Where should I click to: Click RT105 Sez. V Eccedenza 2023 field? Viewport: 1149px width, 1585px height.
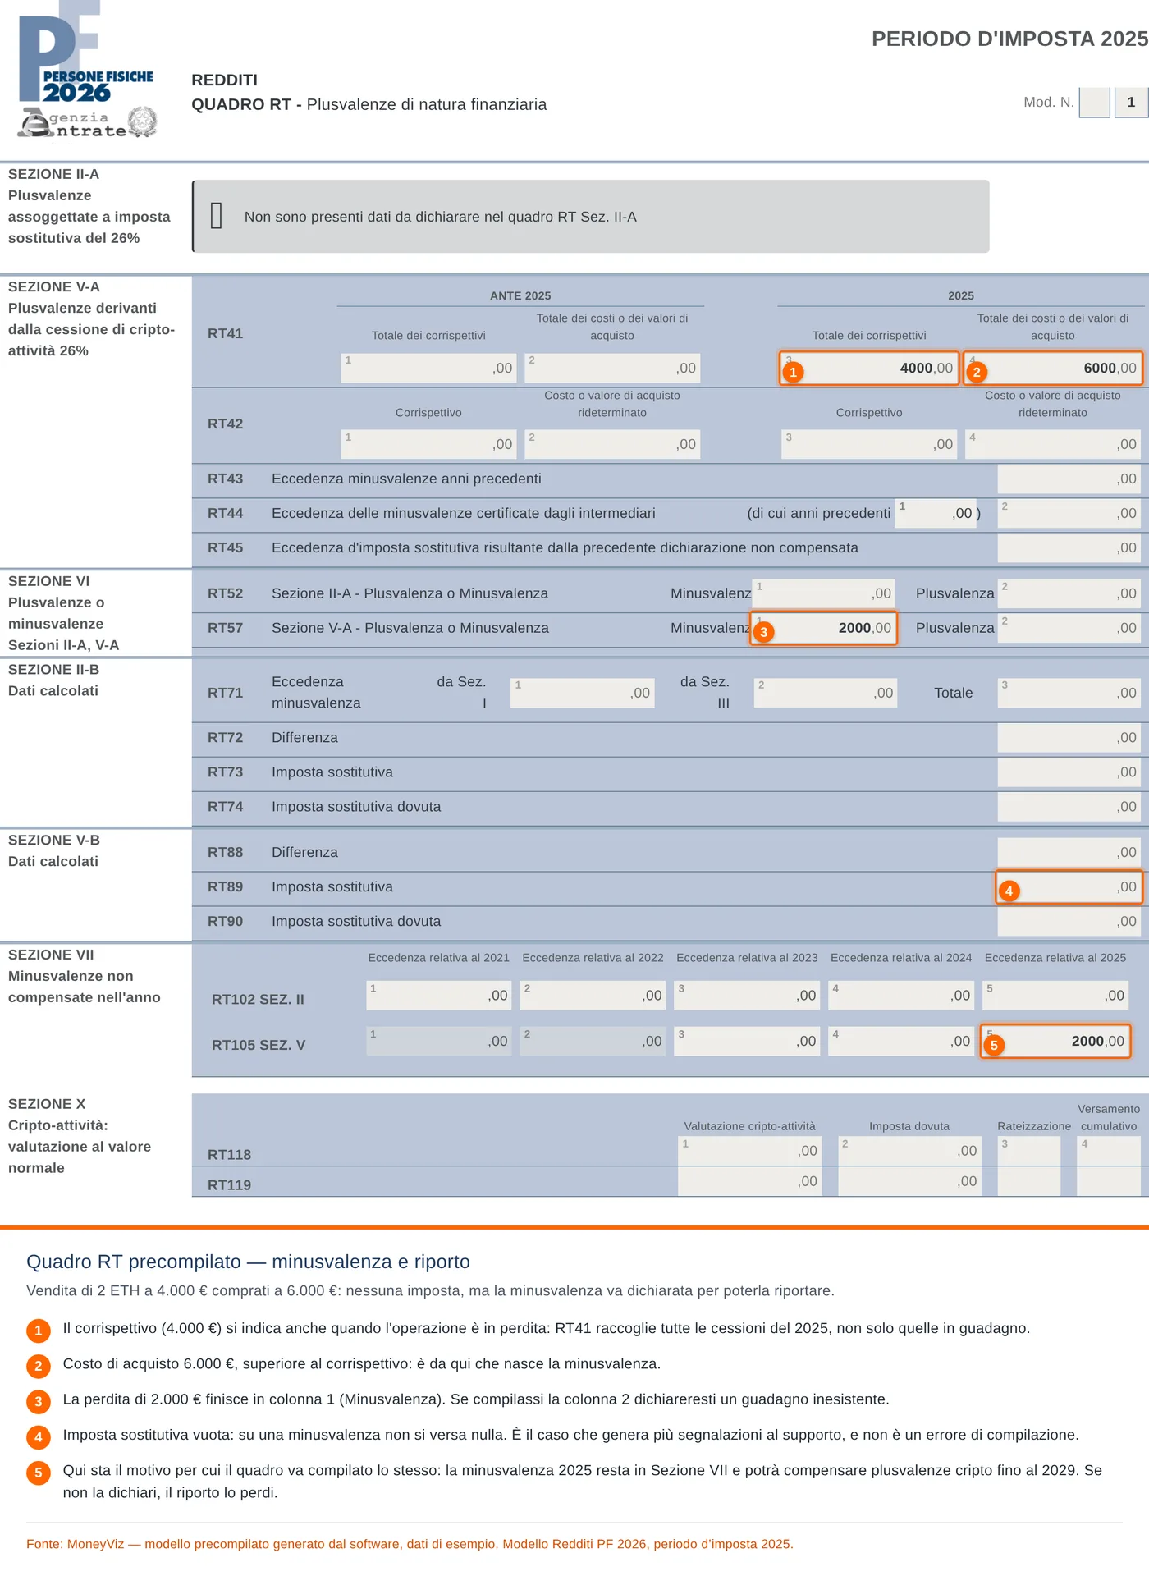coord(748,1041)
